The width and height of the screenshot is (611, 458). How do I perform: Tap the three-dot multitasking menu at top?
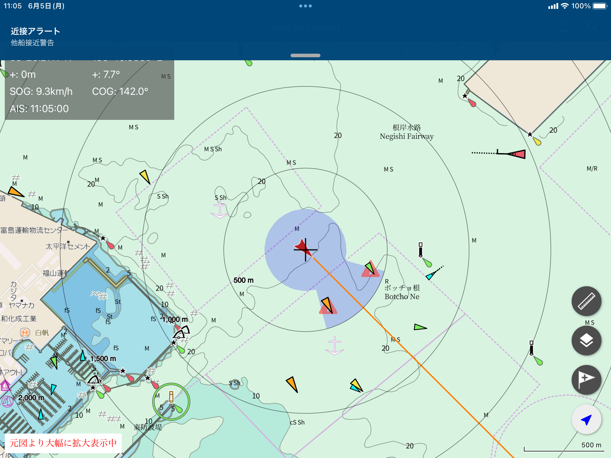tap(305, 6)
